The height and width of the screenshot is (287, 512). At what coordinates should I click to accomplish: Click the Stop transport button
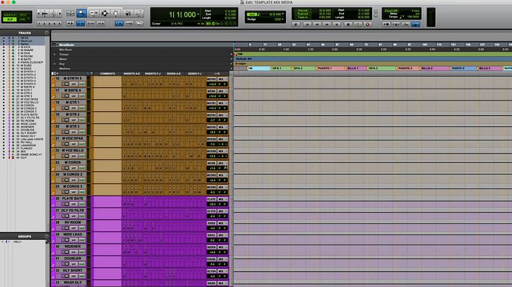[348, 24]
